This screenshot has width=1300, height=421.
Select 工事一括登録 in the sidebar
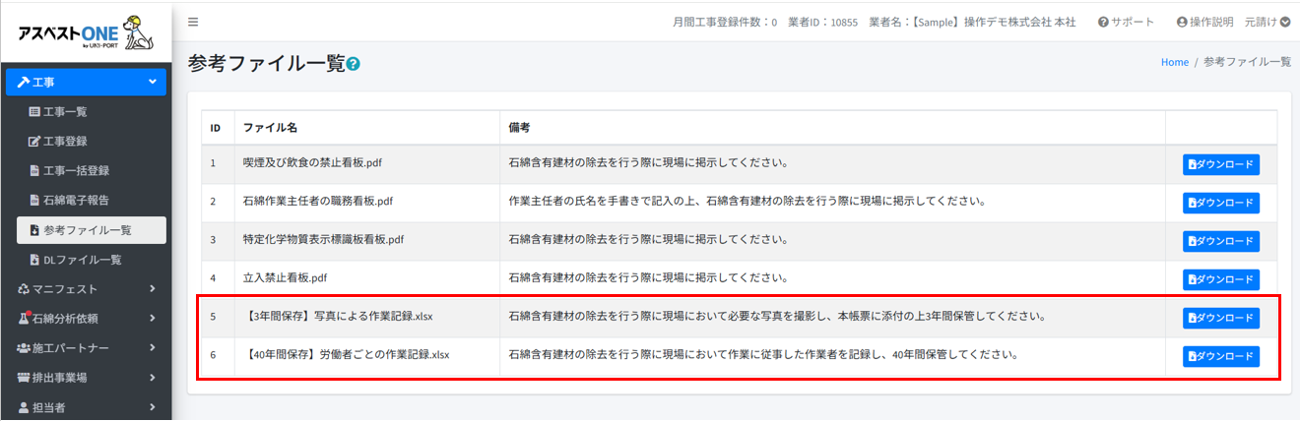click(x=76, y=171)
